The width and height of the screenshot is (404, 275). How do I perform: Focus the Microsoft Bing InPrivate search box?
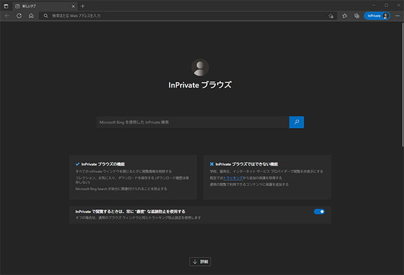(x=193, y=122)
